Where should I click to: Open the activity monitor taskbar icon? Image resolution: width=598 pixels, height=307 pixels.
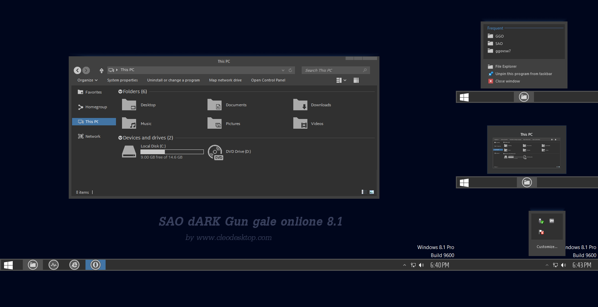pyautogui.click(x=54, y=265)
